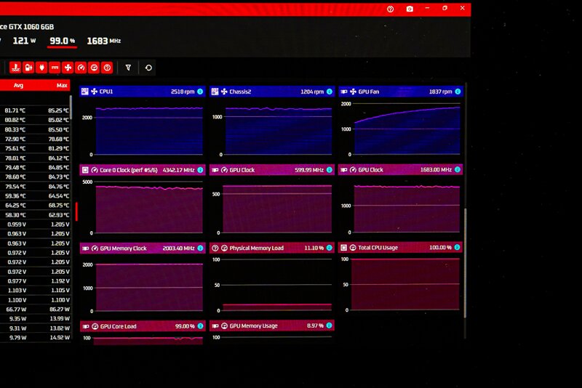Sort by the Max column header
This screenshot has height=388, width=582.
62,86
